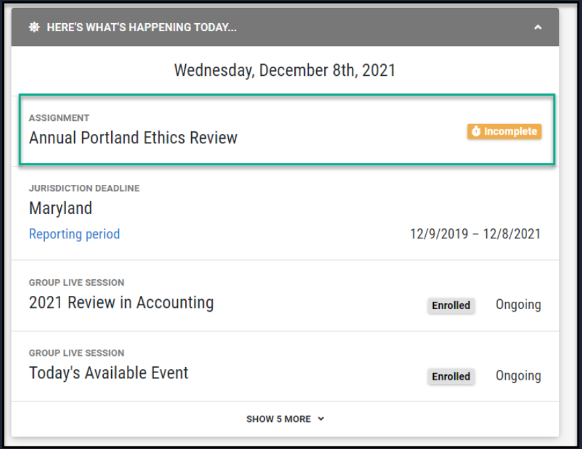Image resolution: width=582 pixels, height=449 pixels.
Task: Click Ongoing status for Today's Available Event
Action: click(519, 376)
